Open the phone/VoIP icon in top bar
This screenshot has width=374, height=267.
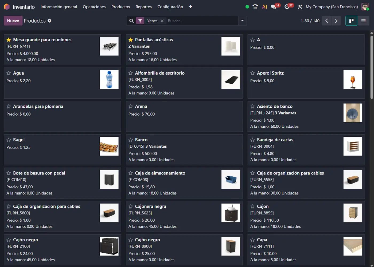click(255, 7)
